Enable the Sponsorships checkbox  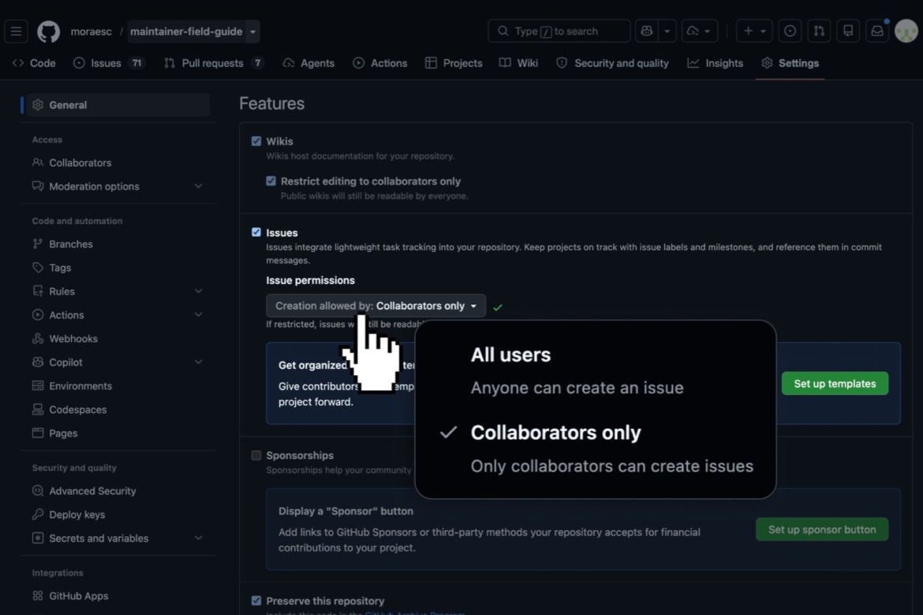tap(256, 455)
